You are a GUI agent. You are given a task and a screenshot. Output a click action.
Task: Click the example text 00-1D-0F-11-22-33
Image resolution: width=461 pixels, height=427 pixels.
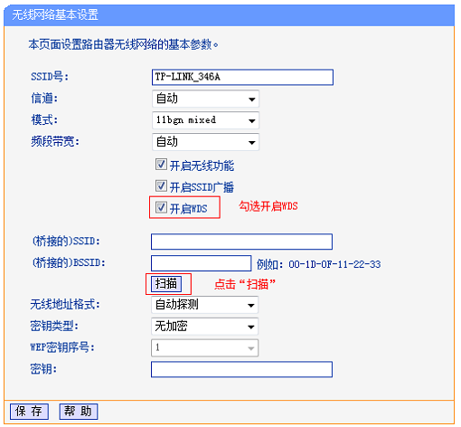[334, 264]
